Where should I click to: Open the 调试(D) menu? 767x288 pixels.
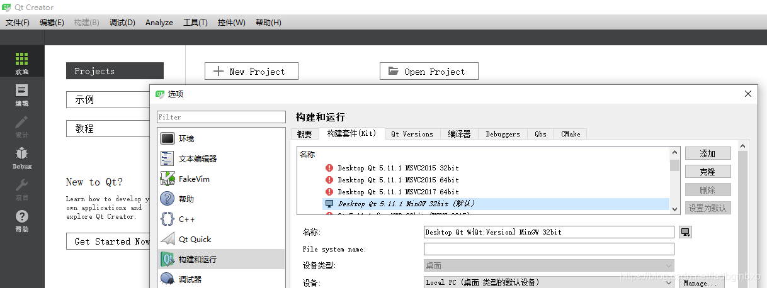122,22
